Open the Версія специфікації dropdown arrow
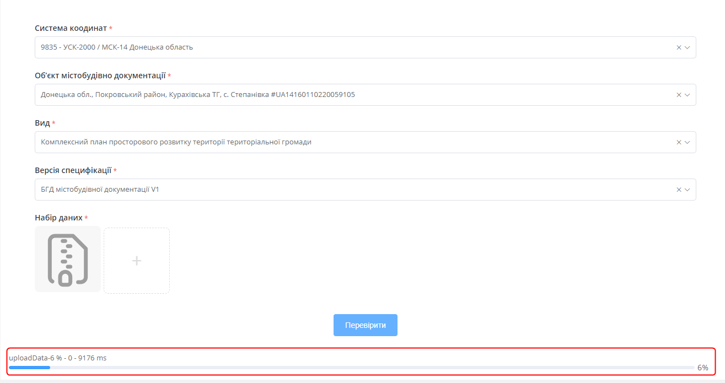Image resolution: width=725 pixels, height=383 pixels. pos(688,190)
